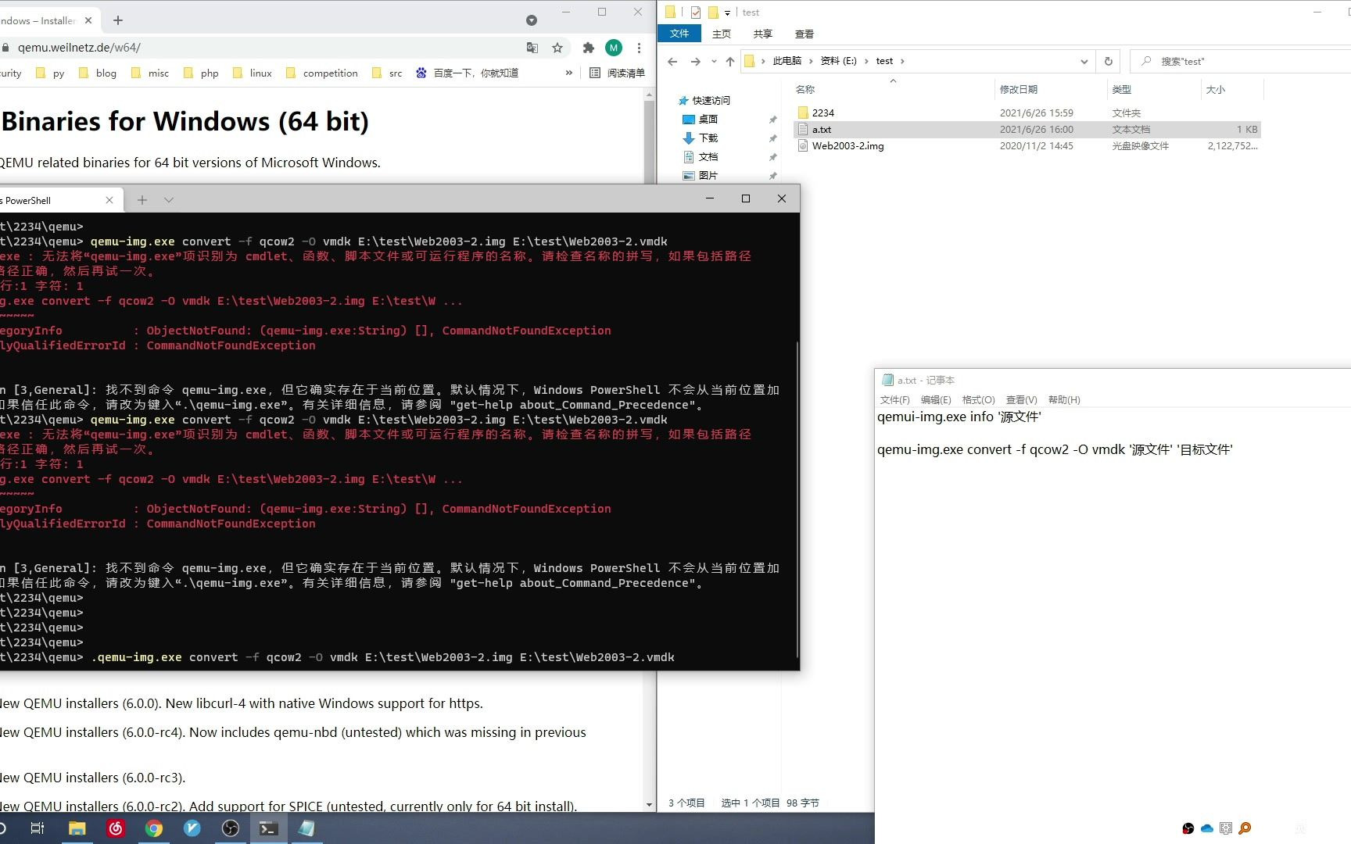Click the translate icon in the browser address bar
Screen dimensions: 1351x844
[532, 48]
